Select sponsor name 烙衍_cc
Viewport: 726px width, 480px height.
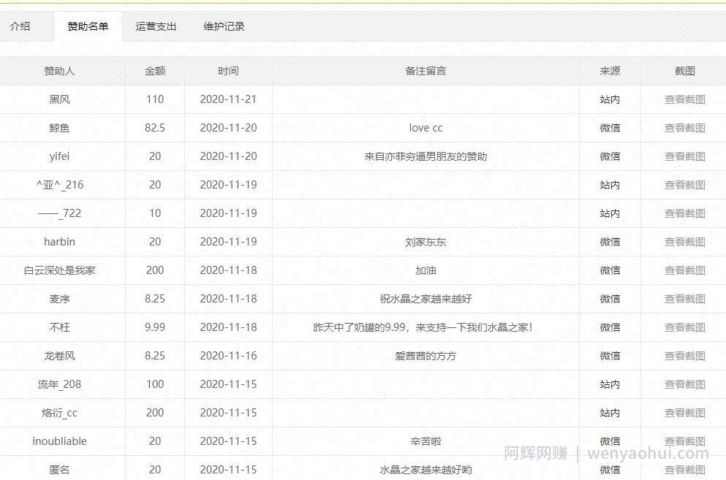(59, 413)
